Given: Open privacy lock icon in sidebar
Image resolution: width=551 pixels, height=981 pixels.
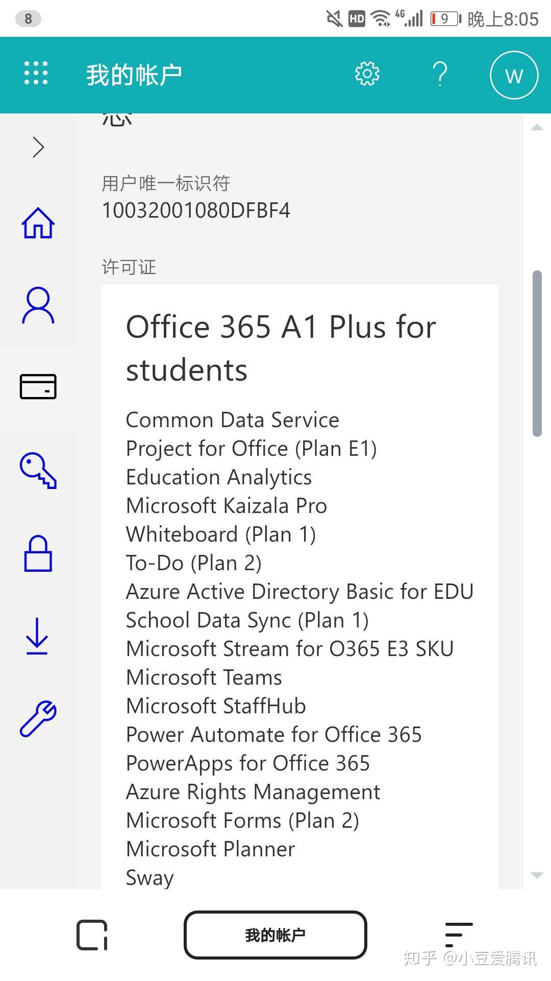Looking at the screenshot, I should [38, 553].
